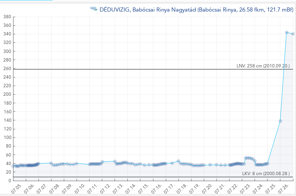Click the 380 value on the y-axis

6,17
